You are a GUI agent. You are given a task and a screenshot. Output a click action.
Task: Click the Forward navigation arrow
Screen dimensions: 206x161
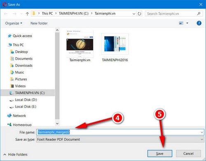14,14
